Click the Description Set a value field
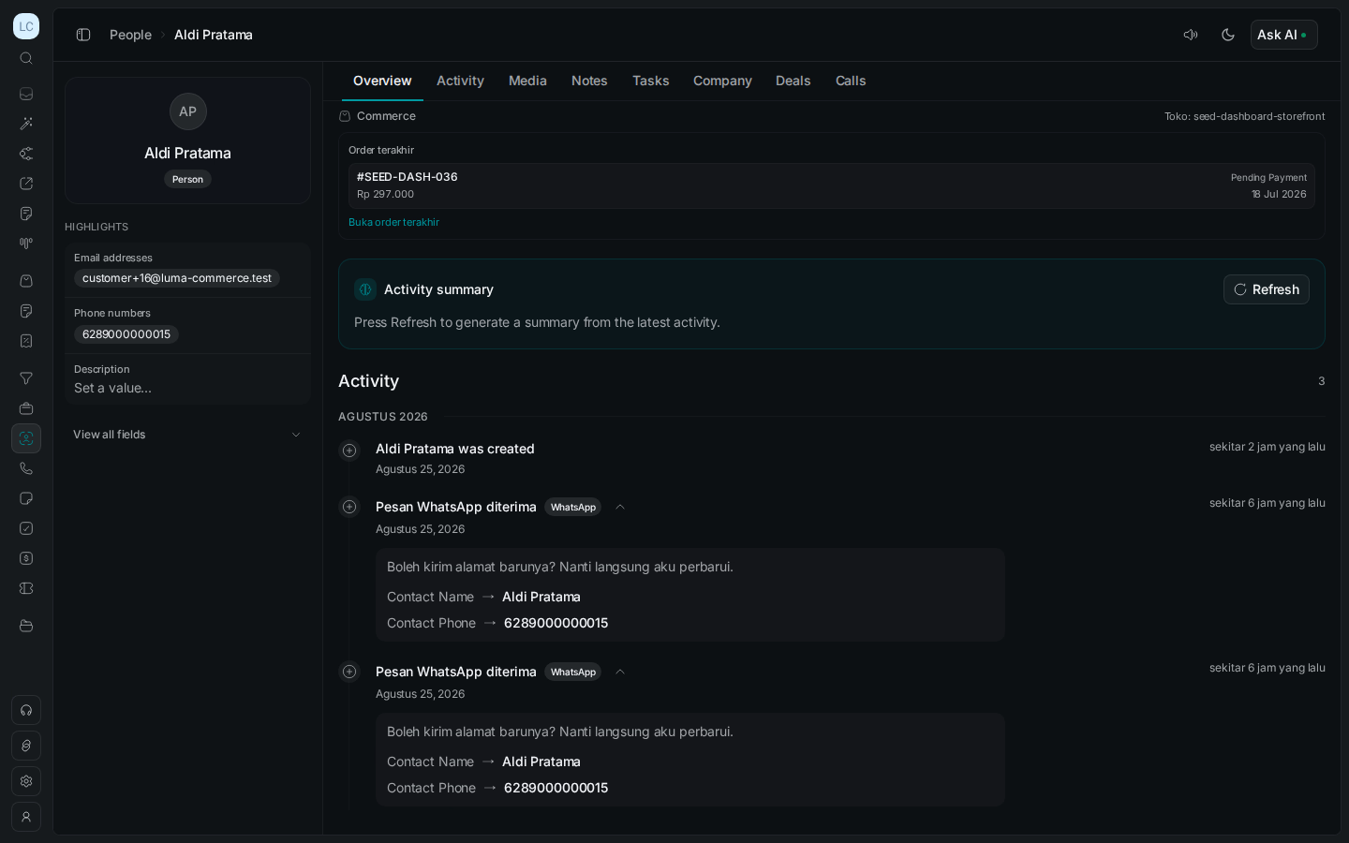 click(187, 379)
